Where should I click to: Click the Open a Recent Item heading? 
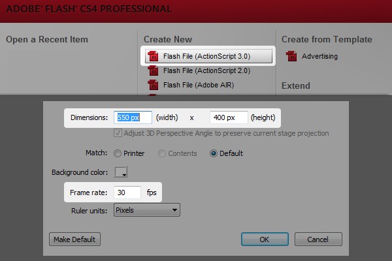click(47, 39)
